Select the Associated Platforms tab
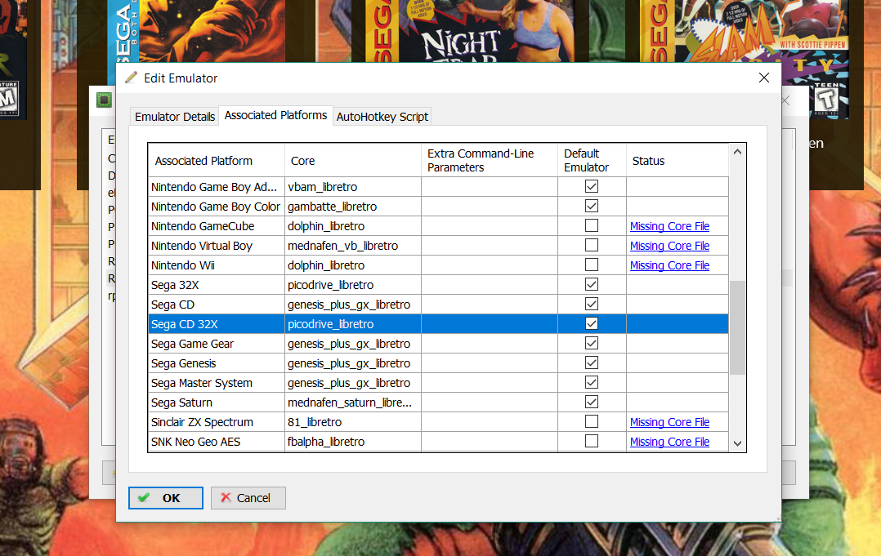The image size is (881, 556). pyautogui.click(x=275, y=115)
